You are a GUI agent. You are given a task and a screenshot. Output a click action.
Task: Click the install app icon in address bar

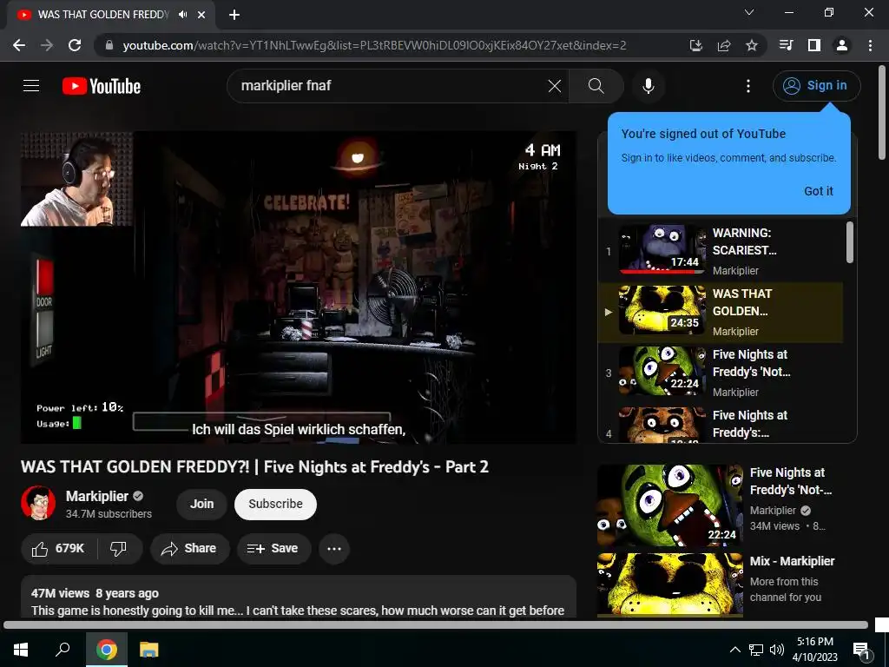coord(695,45)
